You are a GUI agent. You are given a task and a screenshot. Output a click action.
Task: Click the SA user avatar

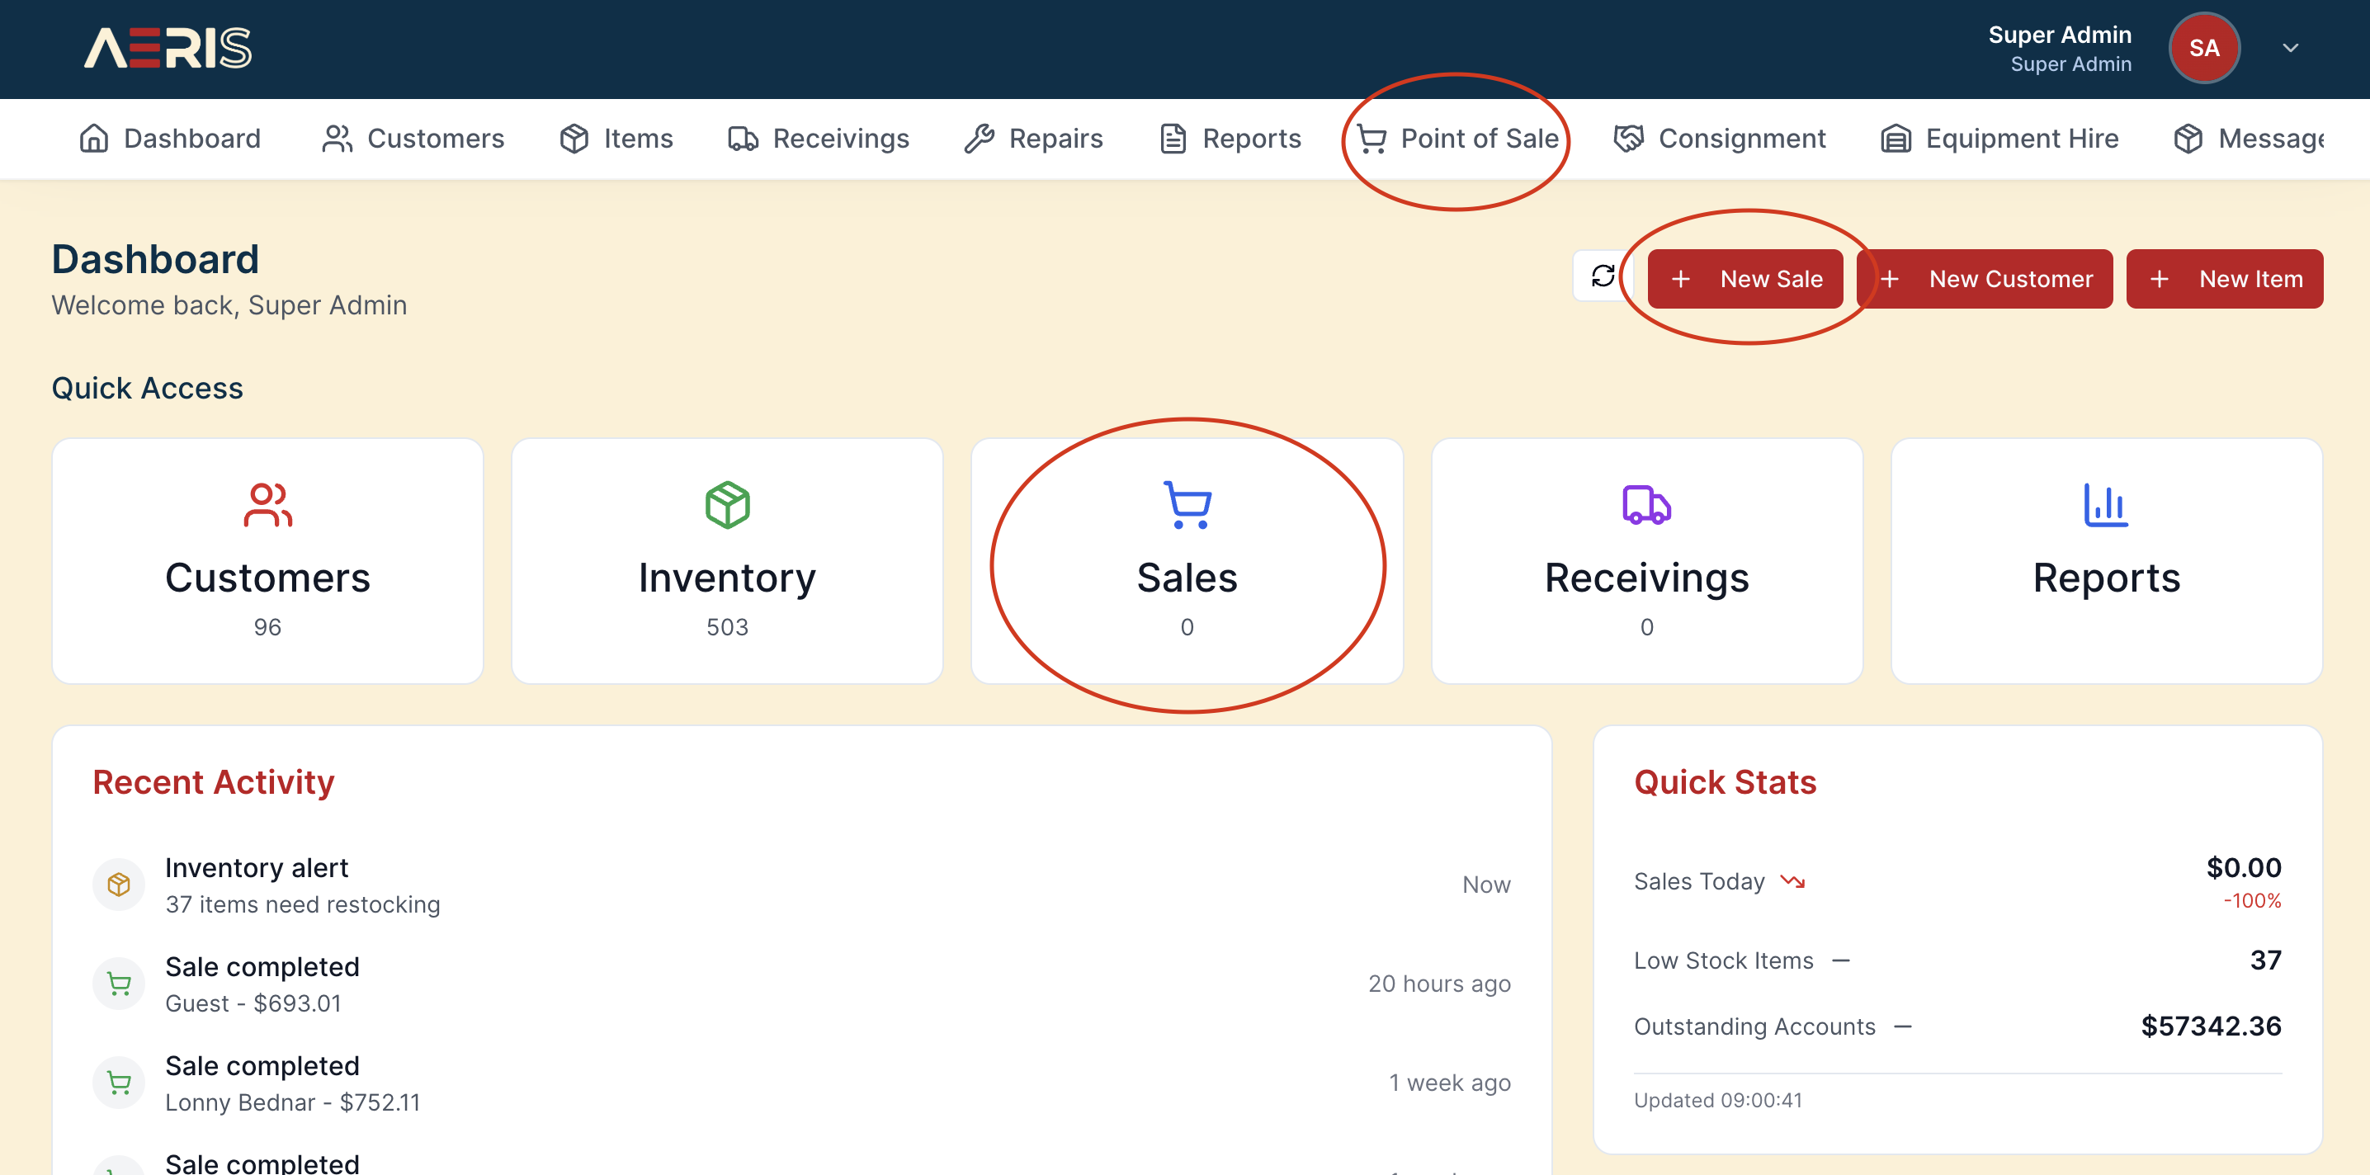[2202, 48]
